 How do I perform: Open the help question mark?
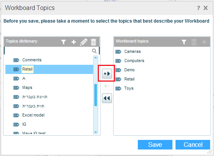[199, 8]
